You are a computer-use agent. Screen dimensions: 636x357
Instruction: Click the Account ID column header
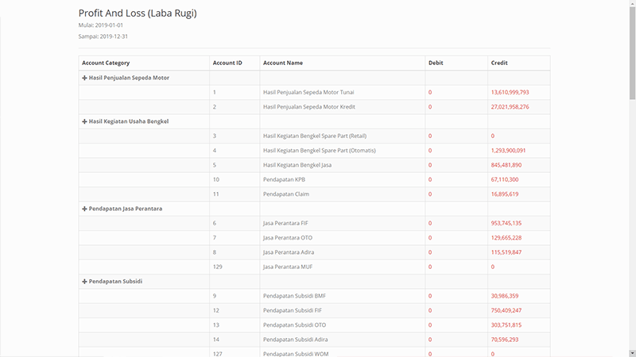[227, 63]
